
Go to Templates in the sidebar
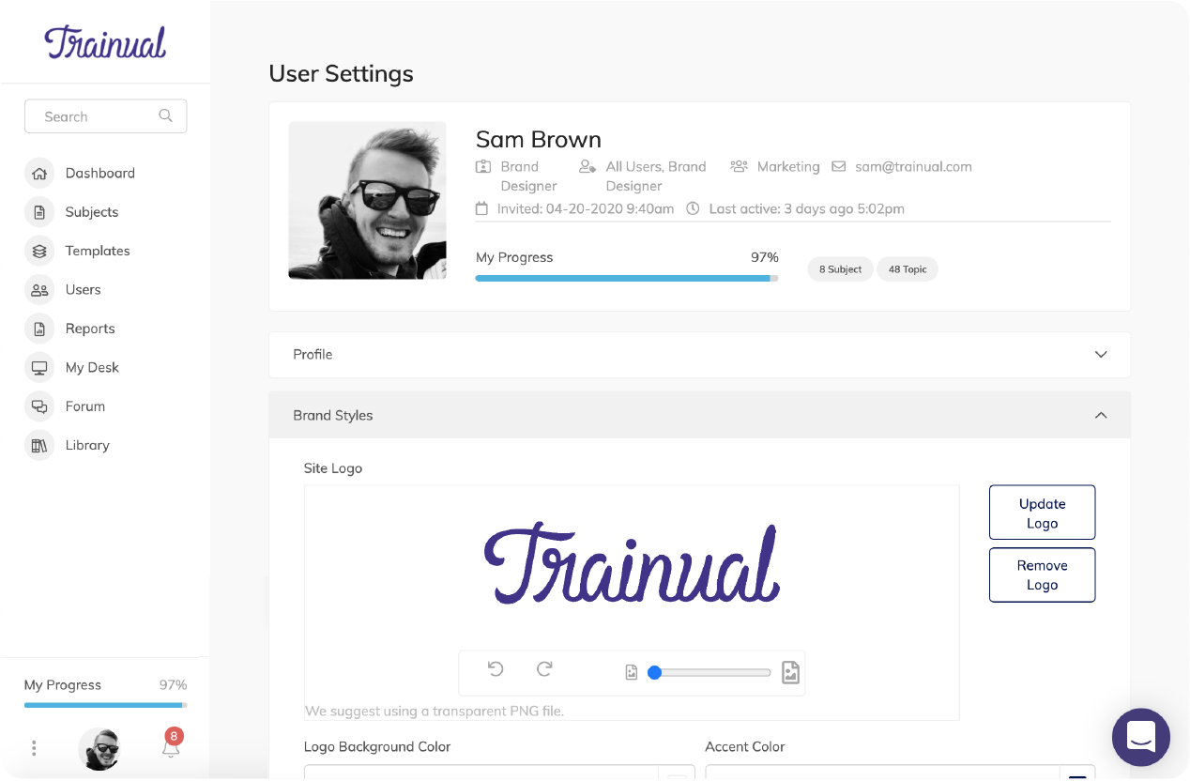[98, 252]
